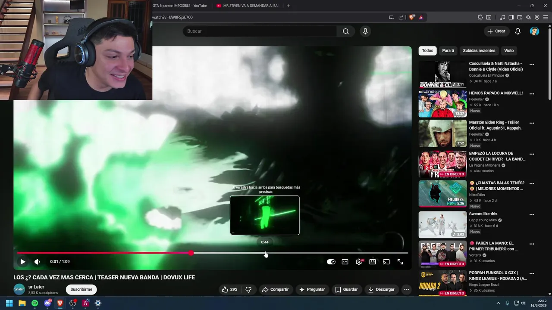Open the sr Later channel name
Image resolution: width=552 pixels, height=310 pixels.
[36, 287]
